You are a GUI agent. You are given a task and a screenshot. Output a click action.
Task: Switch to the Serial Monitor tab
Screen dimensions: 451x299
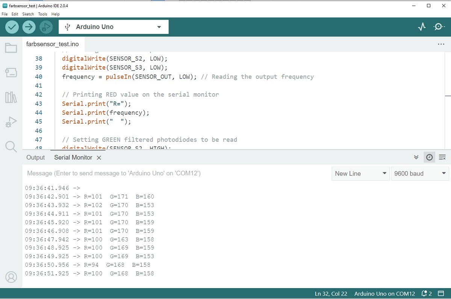pyautogui.click(x=73, y=158)
